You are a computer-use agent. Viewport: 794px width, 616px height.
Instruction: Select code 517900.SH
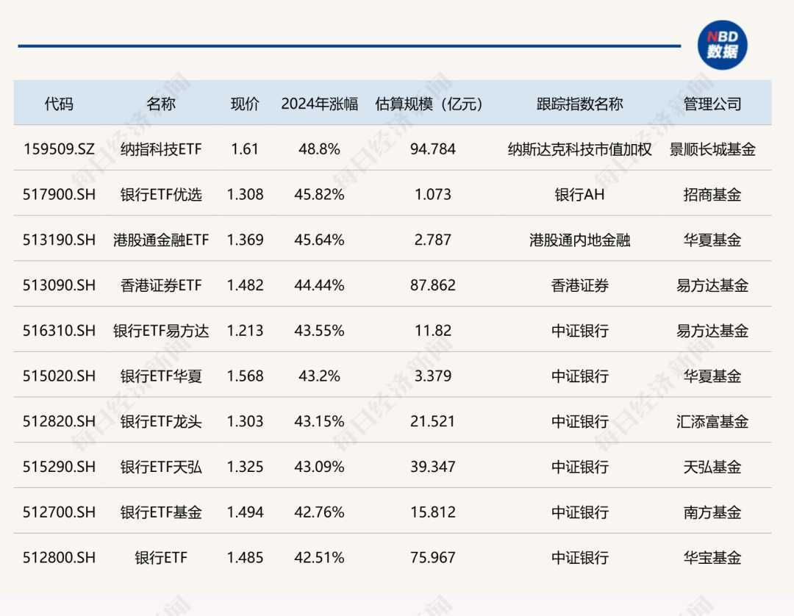(59, 195)
